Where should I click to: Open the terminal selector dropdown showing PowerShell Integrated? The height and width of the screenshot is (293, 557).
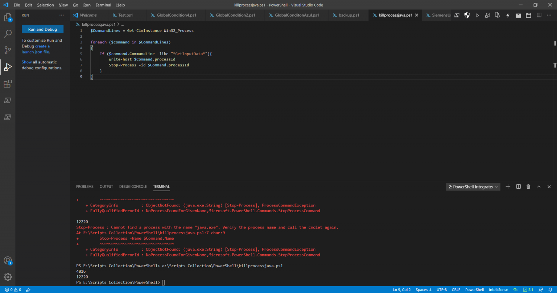(x=473, y=187)
